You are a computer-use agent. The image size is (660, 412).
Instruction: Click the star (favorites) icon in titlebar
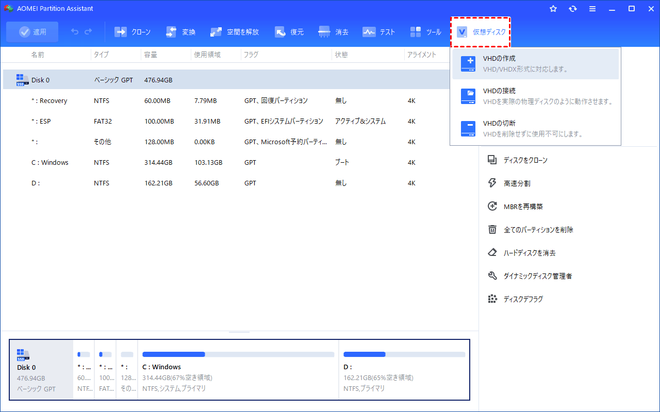[553, 8]
